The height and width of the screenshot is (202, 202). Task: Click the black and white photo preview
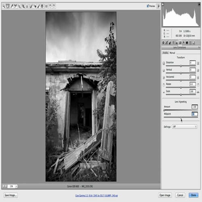point(81,97)
